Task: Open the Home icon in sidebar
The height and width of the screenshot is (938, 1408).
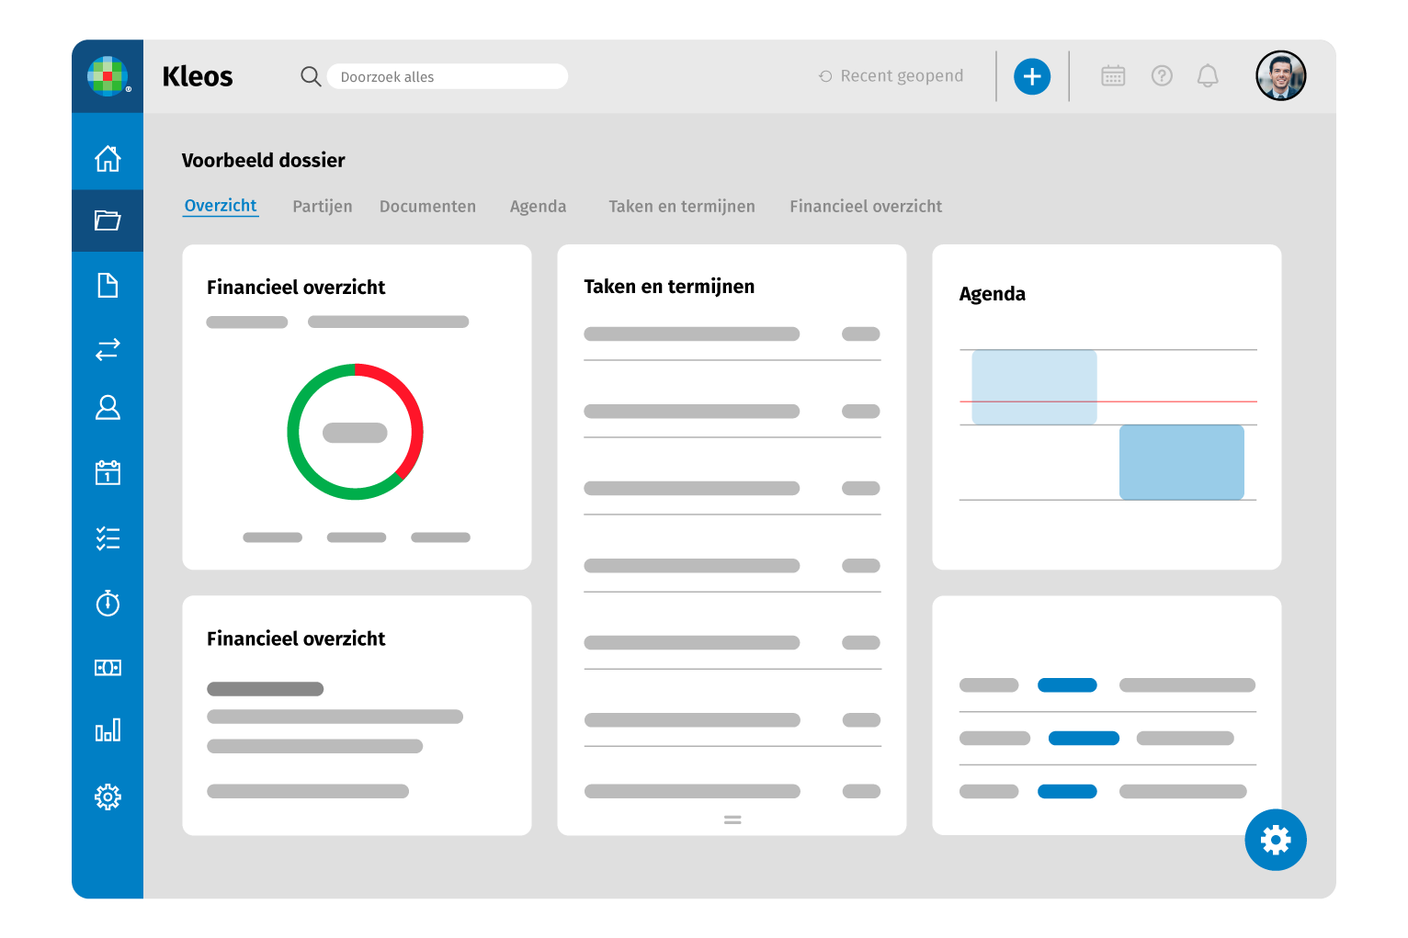Action: (108, 159)
